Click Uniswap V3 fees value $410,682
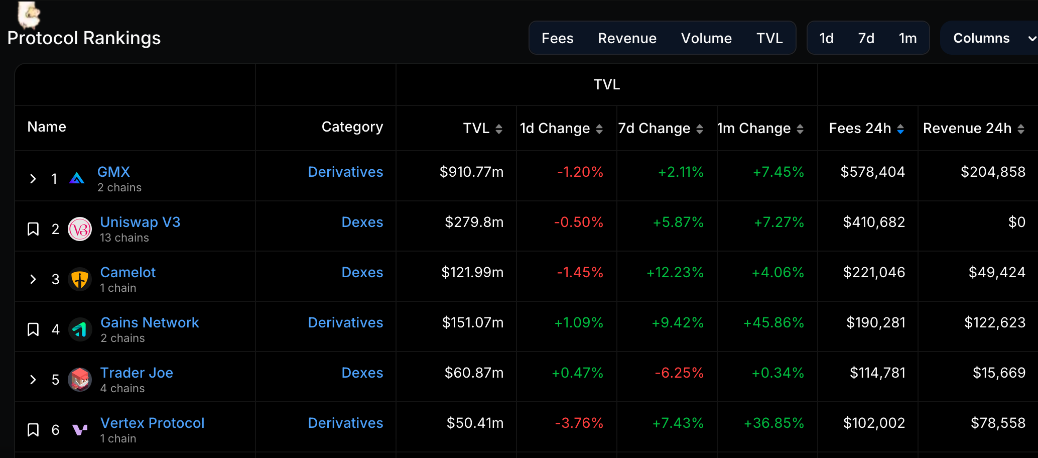 [x=874, y=222]
